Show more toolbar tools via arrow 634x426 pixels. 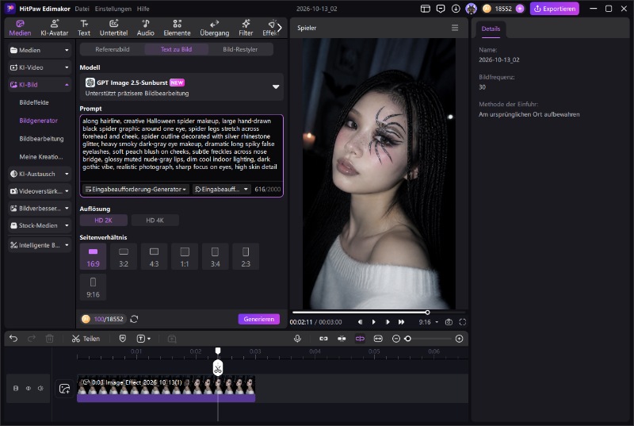pos(280,28)
